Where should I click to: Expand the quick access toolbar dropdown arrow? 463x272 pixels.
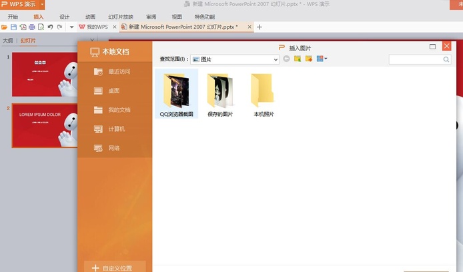pos(71,27)
